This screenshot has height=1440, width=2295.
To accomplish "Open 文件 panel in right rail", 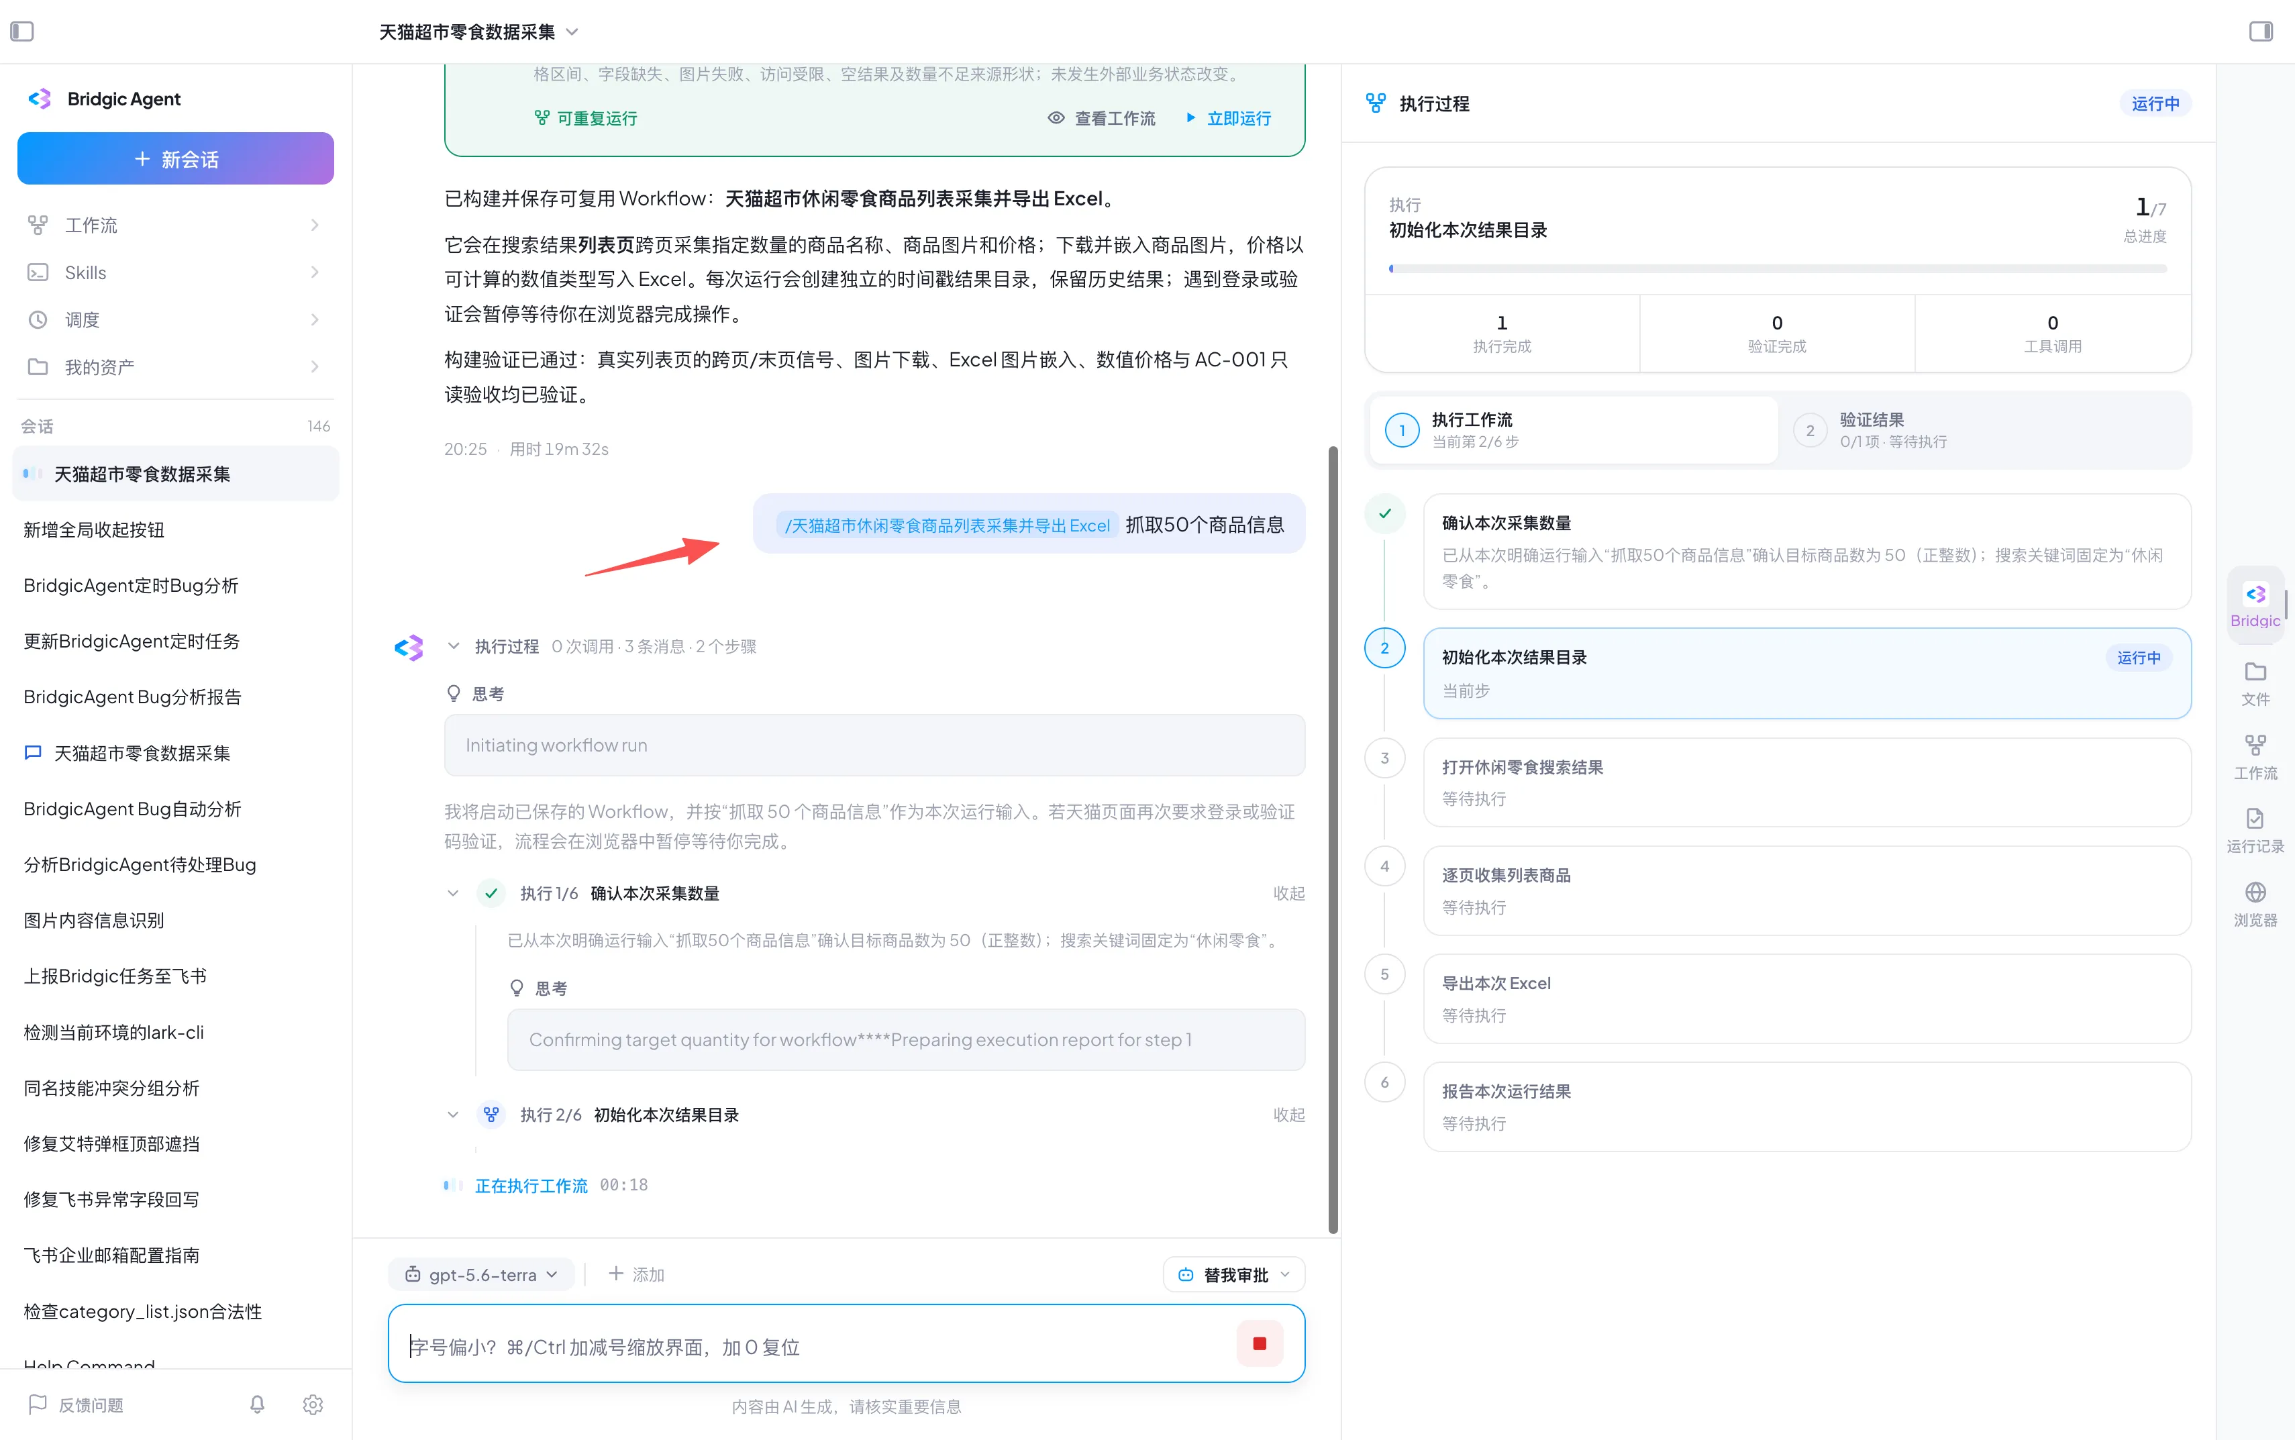I will tap(2255, 684).
